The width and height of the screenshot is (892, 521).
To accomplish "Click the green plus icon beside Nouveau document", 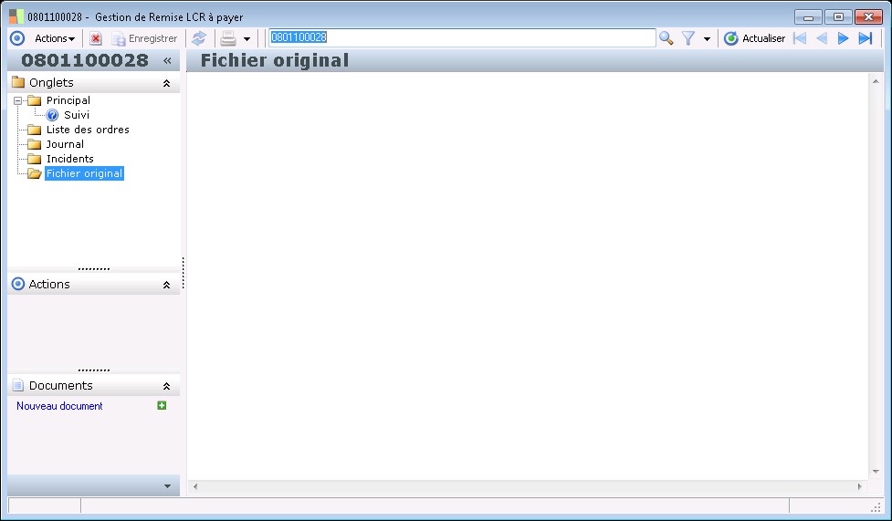I will 162,405.
